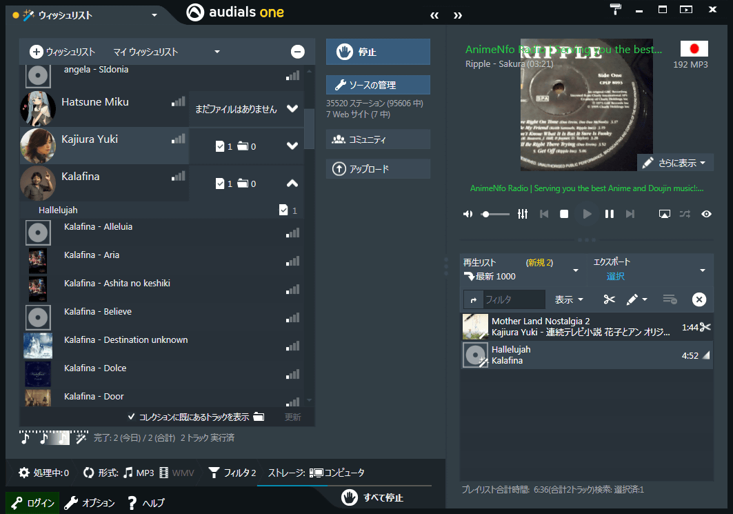Toggle Kajiura Yuki row checkbox
The image size is (733, 514).
coord(220,146)
